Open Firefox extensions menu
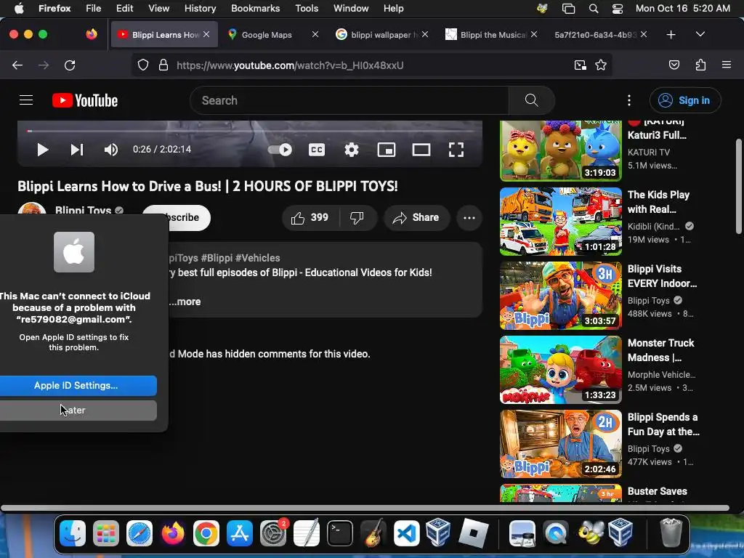 pos(700,65)
